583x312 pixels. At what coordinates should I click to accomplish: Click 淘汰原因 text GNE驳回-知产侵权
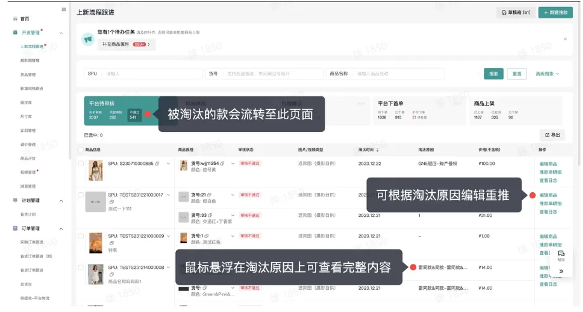pos(438,164)
